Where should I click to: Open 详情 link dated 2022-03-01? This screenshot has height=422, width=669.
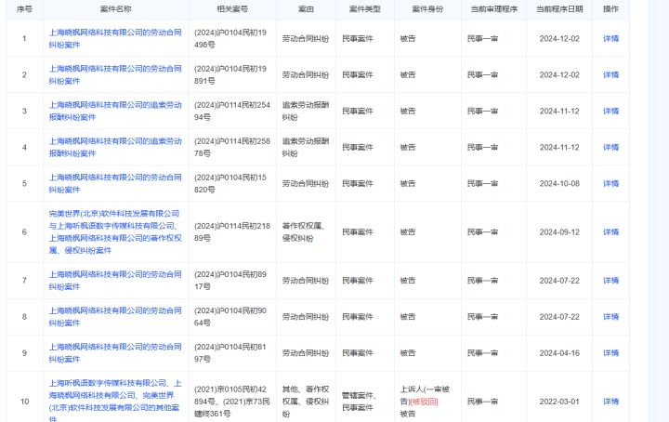click(610, 402)
